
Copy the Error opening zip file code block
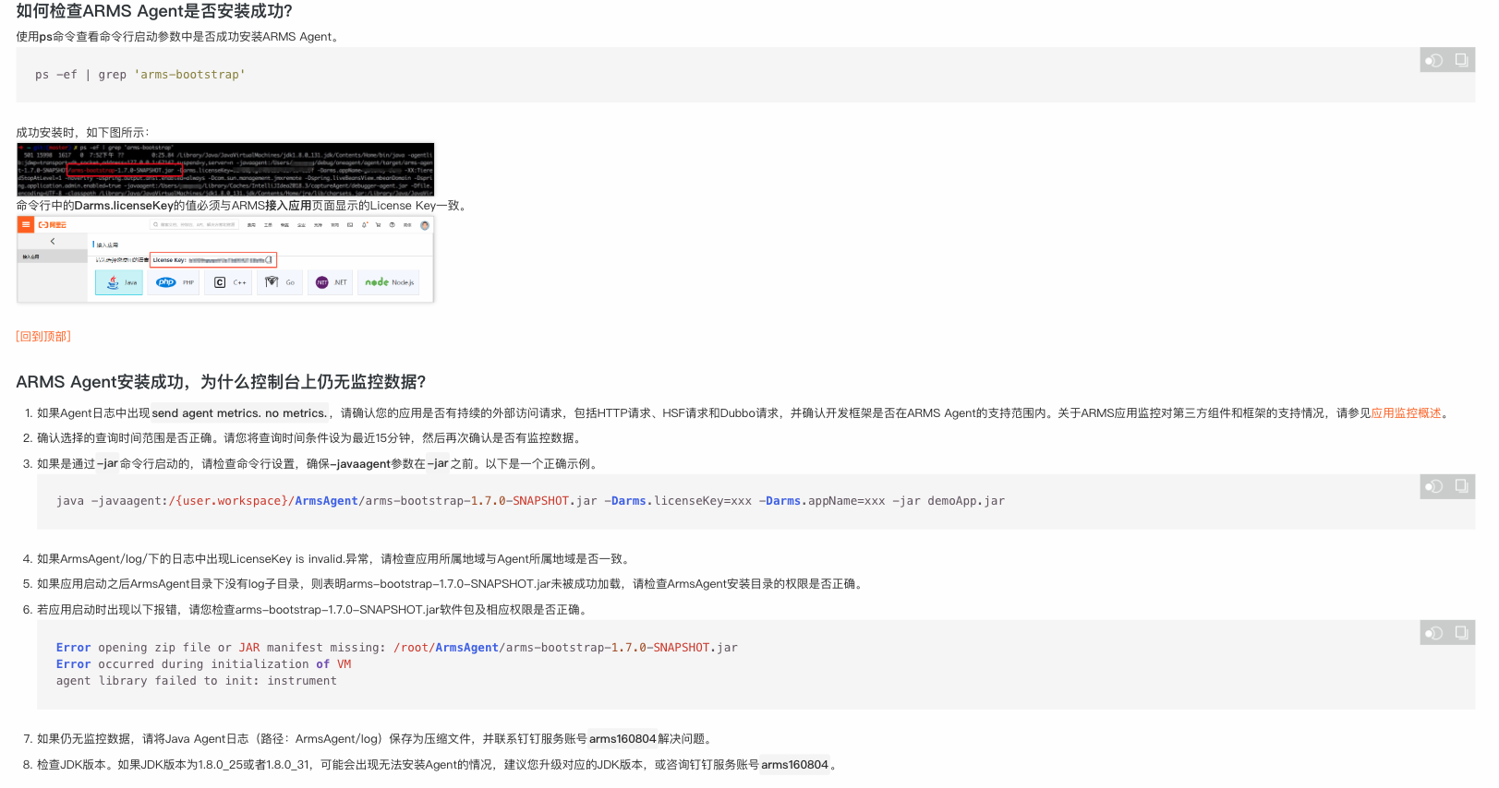tap(1461, 632)
